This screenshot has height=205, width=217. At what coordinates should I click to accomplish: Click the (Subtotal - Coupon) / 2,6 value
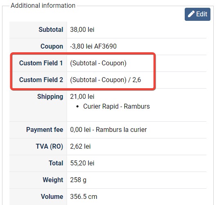pos(105,80)
